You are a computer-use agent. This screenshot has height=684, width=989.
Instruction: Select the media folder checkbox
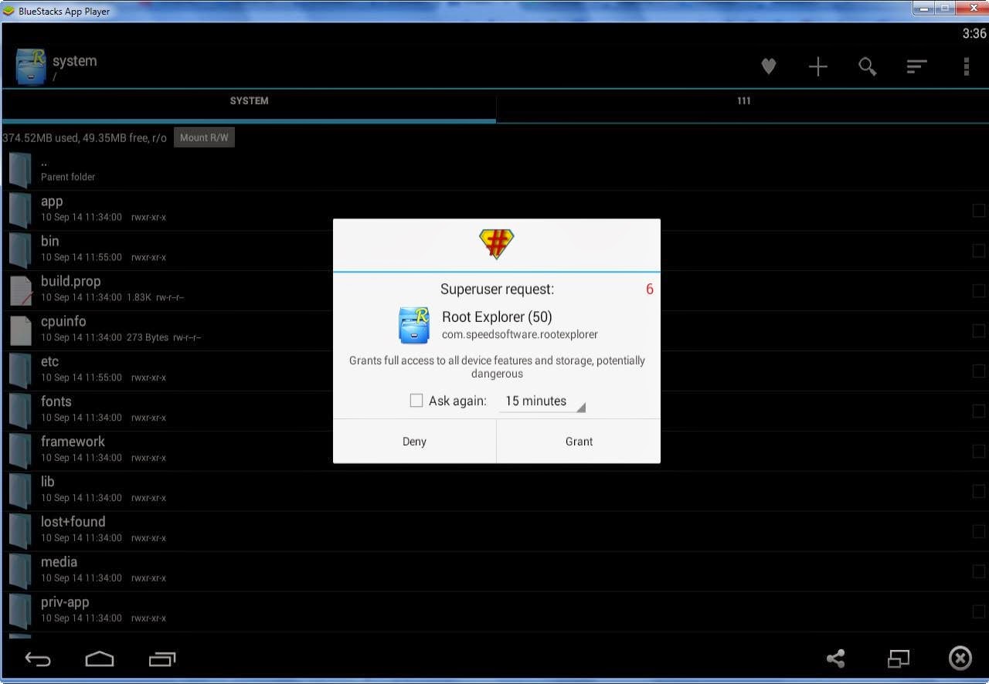click(x=979, y=571)
